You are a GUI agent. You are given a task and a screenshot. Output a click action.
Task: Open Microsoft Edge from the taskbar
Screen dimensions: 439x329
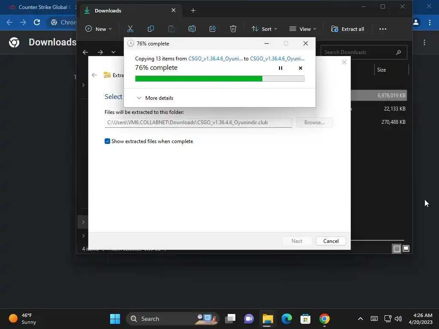(x=286, y=319)
